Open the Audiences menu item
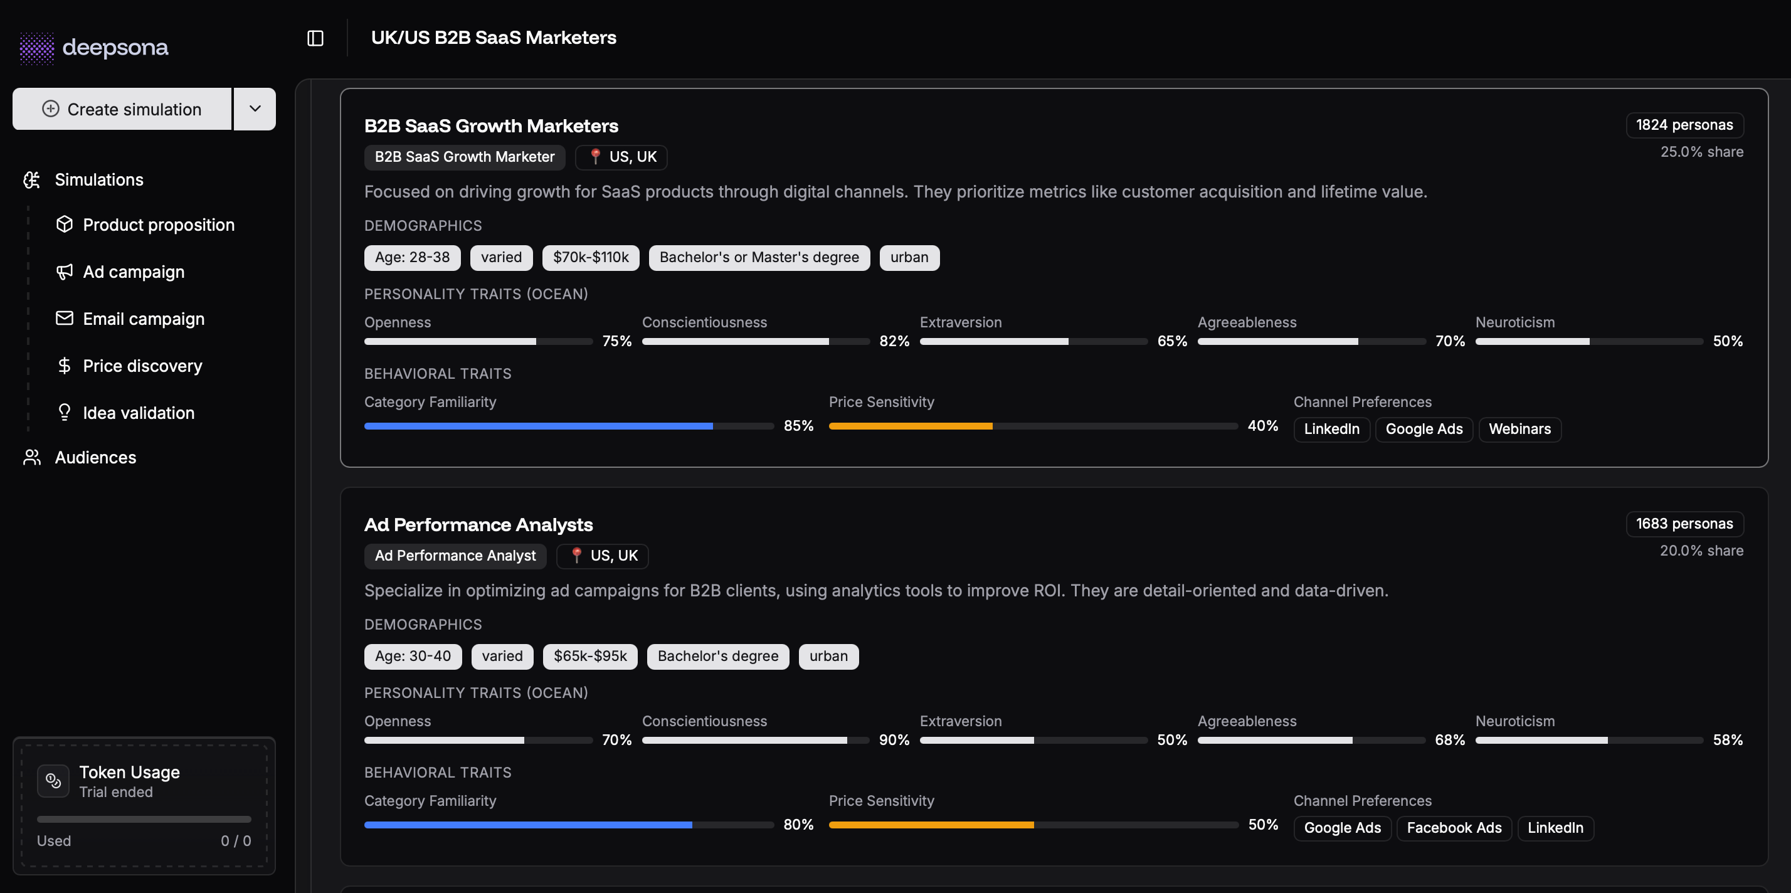 pos(95,458)
